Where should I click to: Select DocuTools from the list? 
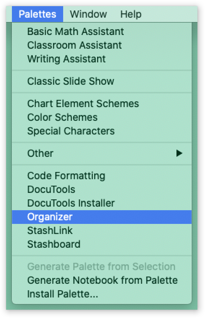click(101, 189)
